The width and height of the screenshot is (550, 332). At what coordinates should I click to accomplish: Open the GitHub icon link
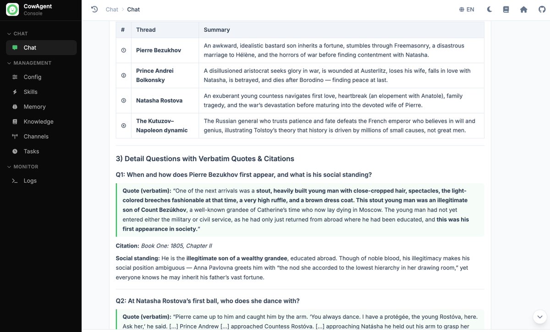(542, 9)
